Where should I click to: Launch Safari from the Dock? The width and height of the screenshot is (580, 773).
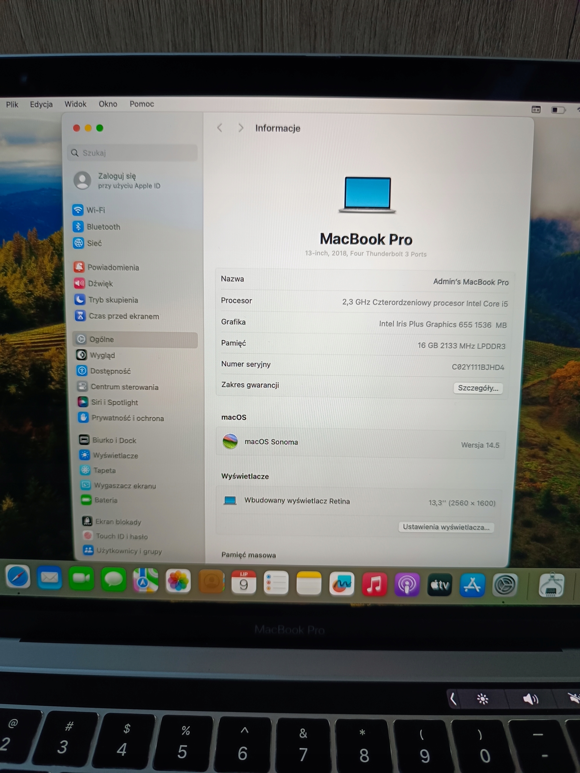18,577
